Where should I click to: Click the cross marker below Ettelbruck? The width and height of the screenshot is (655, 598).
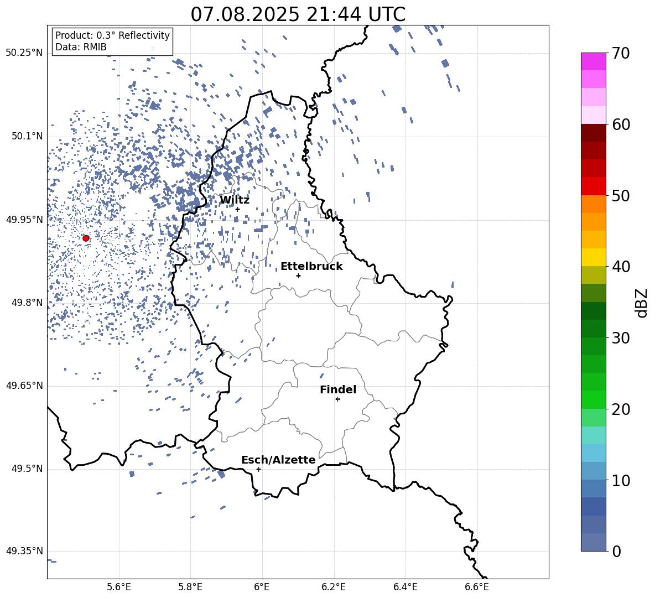coord(298,275)
